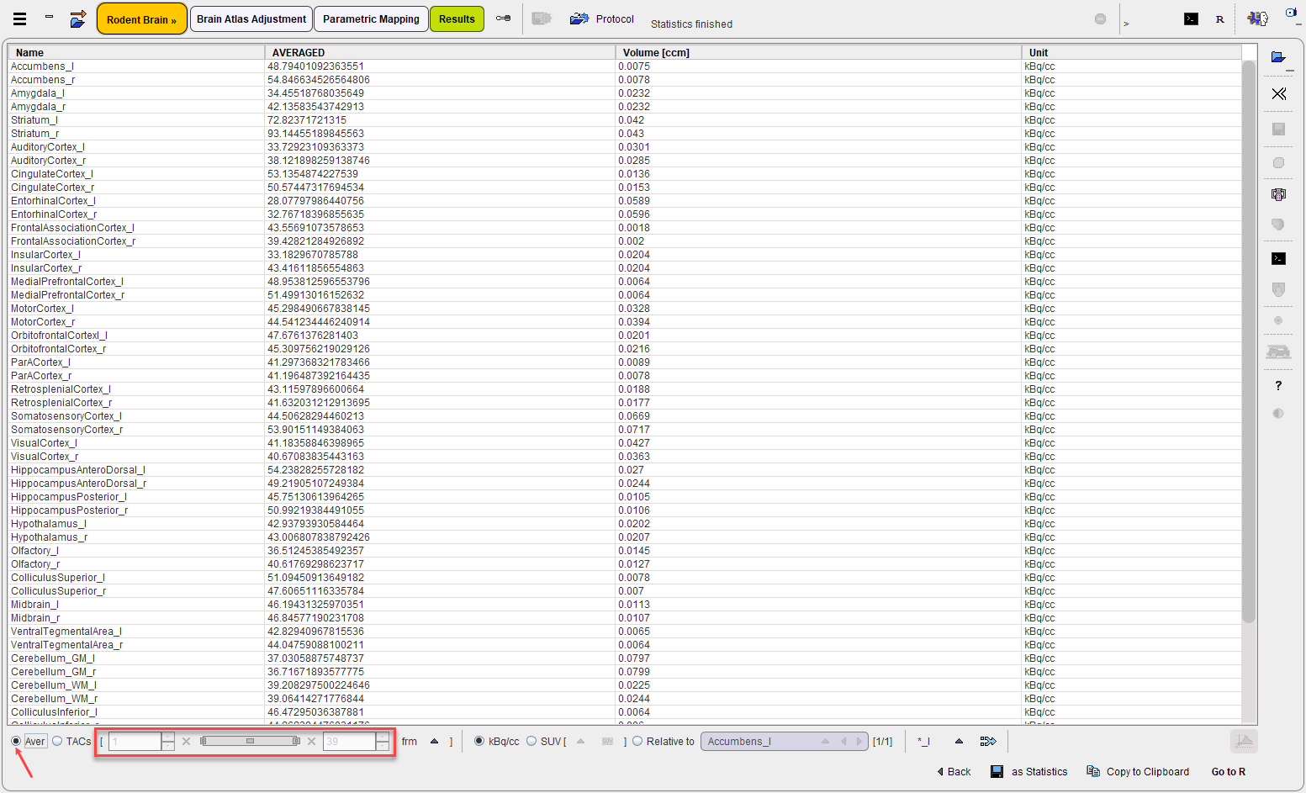Viewport: 1306px width, 793px height.
Task: Select the Amygdala_l row name
Action: (37, 93)
